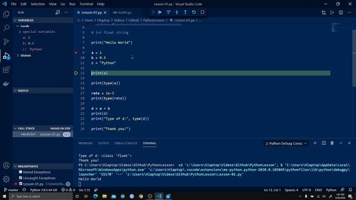Expand special variables node

pos(20,32)
